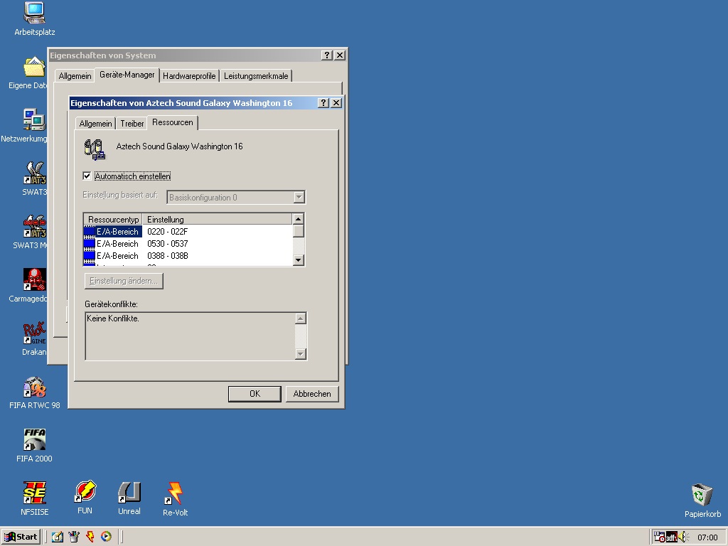728x546 pixels.
Task: Open the Arbeitsplatz desktop icon
Action: tap(34, 13)
